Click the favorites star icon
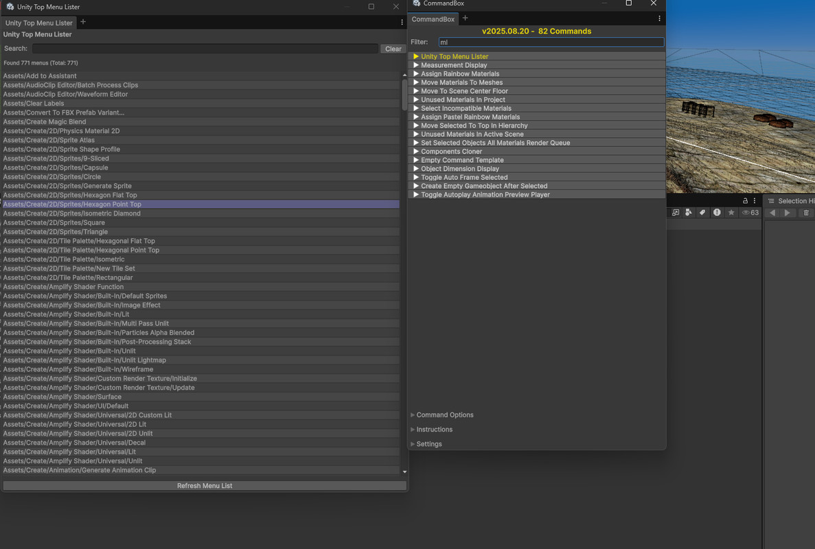This screenshot has height=549, width=815. pyautogui.click(x=731, y=213)
